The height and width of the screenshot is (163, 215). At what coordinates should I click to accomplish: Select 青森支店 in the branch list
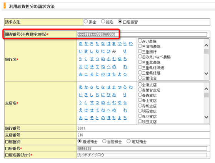pos(140,95)
